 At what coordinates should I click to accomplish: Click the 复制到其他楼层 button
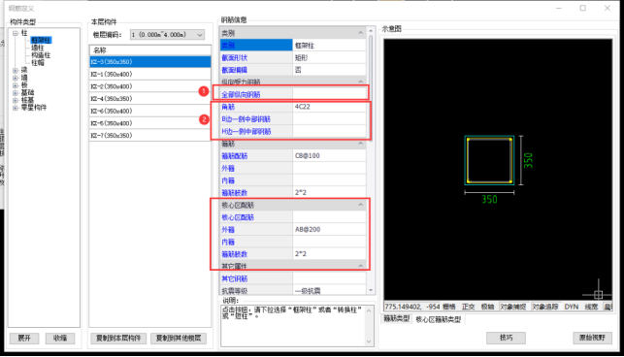point(179,339)
